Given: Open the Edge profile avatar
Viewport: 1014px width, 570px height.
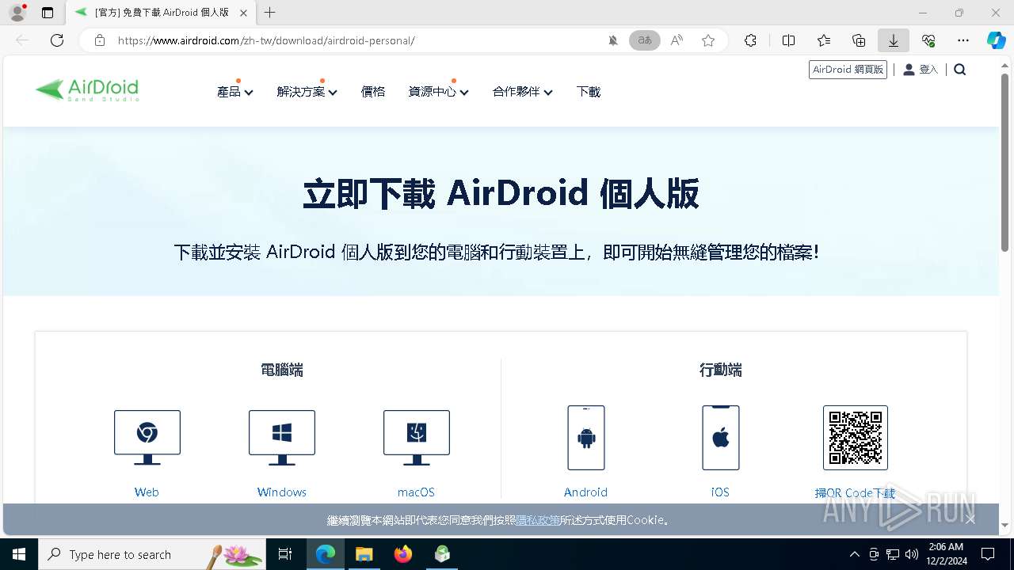Looking at the screenshot, I should (17, 13).
